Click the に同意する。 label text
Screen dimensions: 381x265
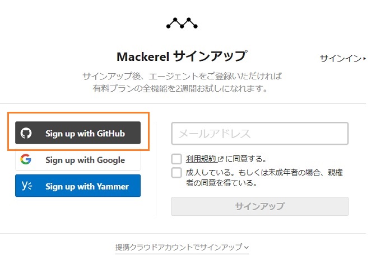point(246,159)
